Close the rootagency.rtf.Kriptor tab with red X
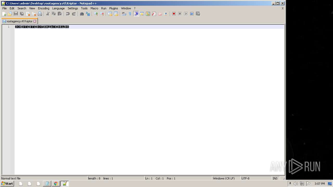 point(35,21)
